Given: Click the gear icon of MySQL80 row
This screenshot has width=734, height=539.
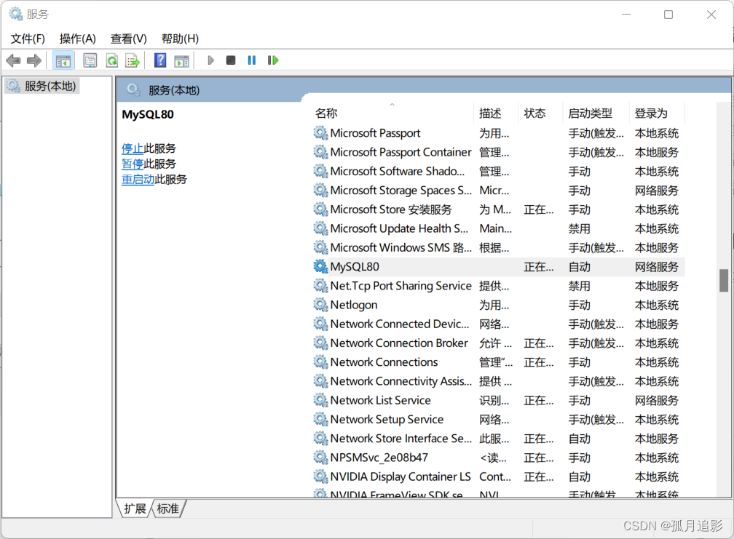Looking at the screenshot, I should 320,266.
